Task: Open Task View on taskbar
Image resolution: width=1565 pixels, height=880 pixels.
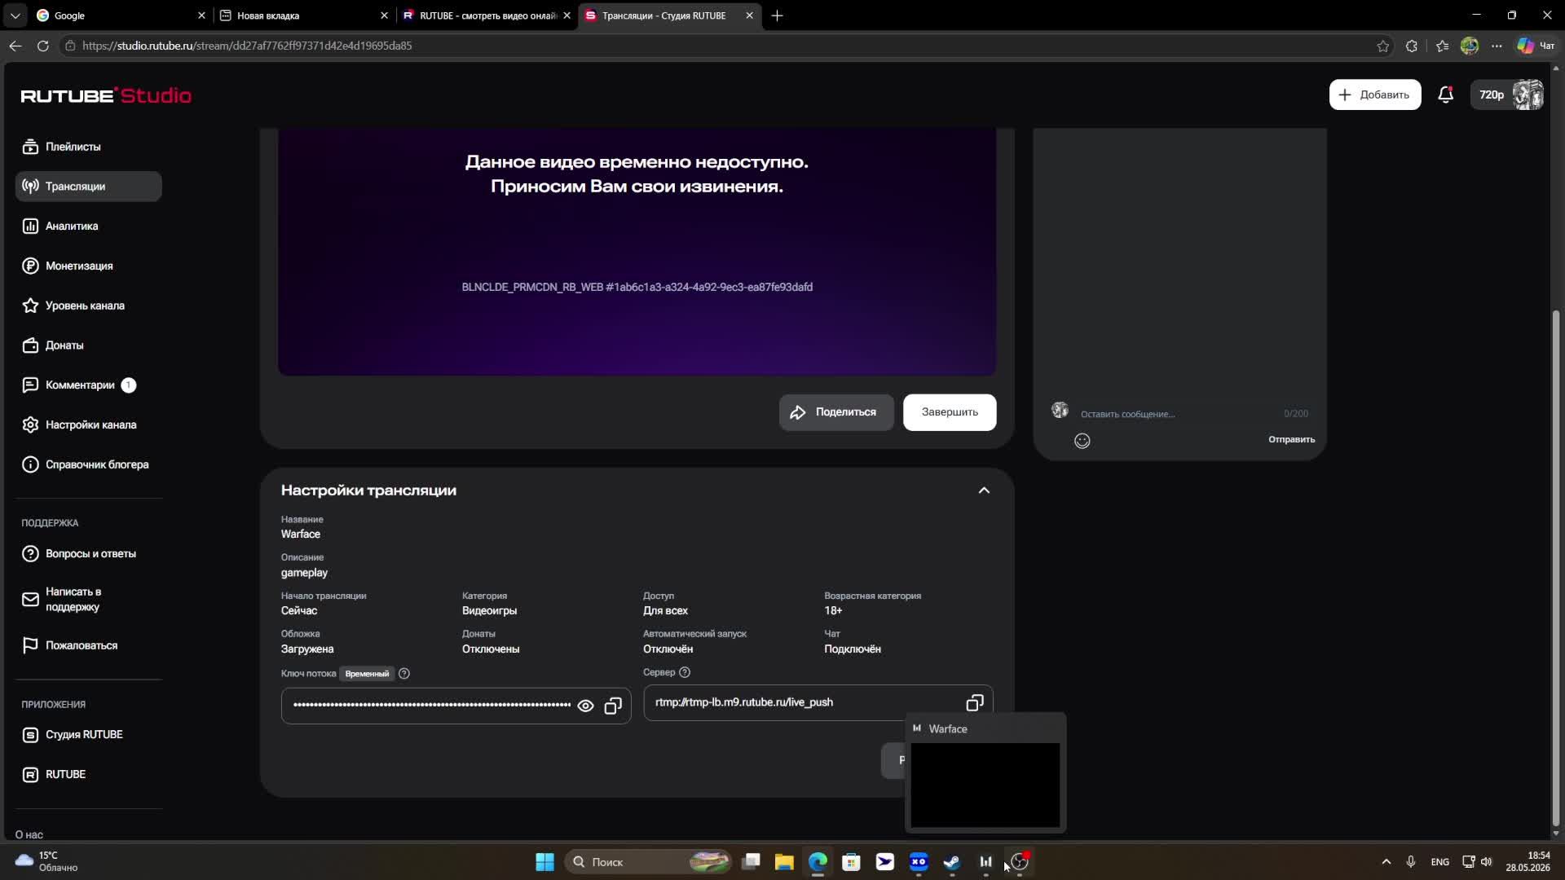Action: point(751,862)
